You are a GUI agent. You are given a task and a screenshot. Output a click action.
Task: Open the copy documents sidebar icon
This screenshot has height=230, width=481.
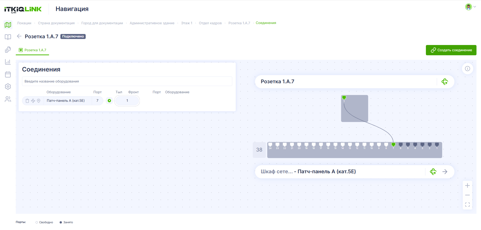pos(8,49)
